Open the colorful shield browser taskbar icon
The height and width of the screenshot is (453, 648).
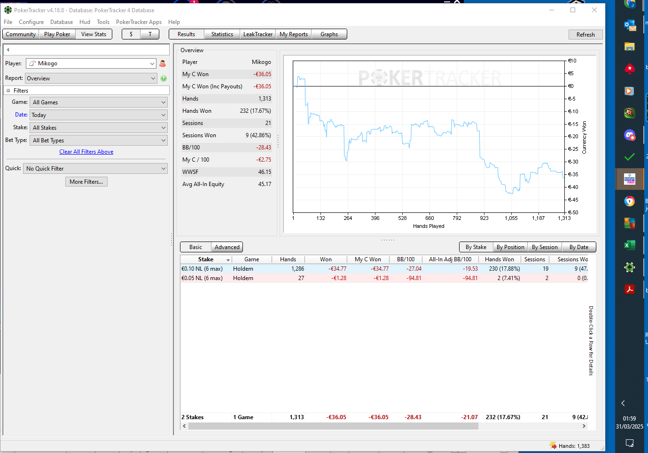(x=630, y=201)
